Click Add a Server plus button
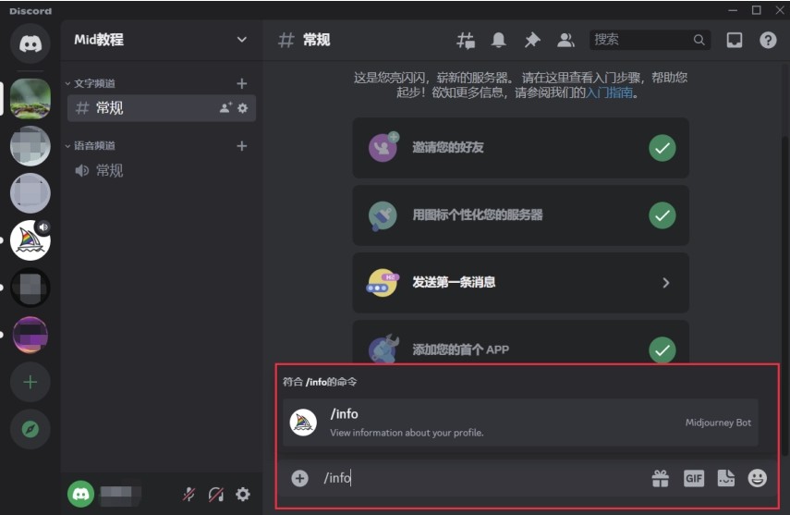Image resolution: width=790 pixels, height=515 pixels. click(x=30, y=383)
